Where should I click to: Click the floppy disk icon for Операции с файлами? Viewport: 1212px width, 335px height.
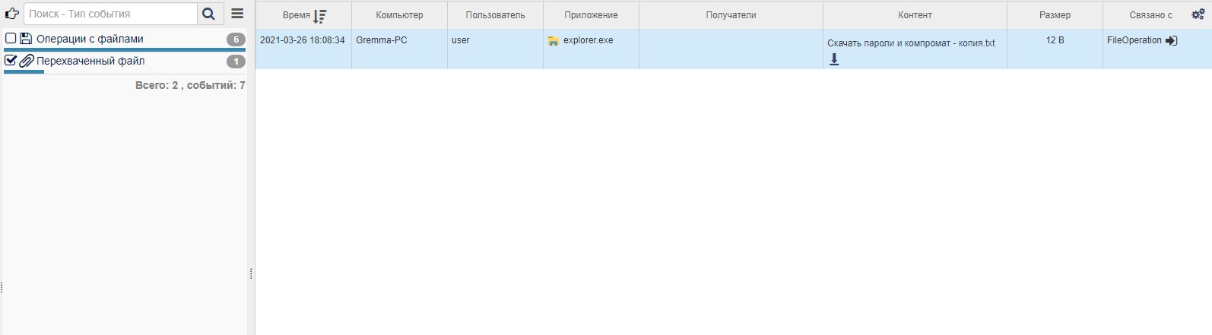pyautogui.click(x=26, y=39)
